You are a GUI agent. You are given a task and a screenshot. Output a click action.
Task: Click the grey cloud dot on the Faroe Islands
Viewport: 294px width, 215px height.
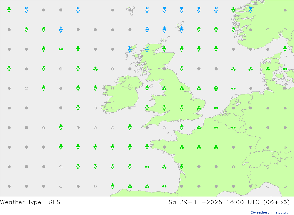point(130,10)
